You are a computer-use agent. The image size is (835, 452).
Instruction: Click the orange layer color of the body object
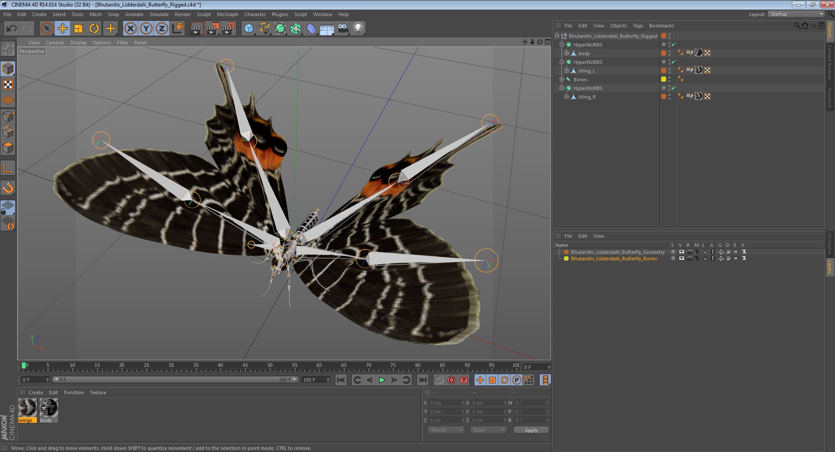click(x=664, y=53)
